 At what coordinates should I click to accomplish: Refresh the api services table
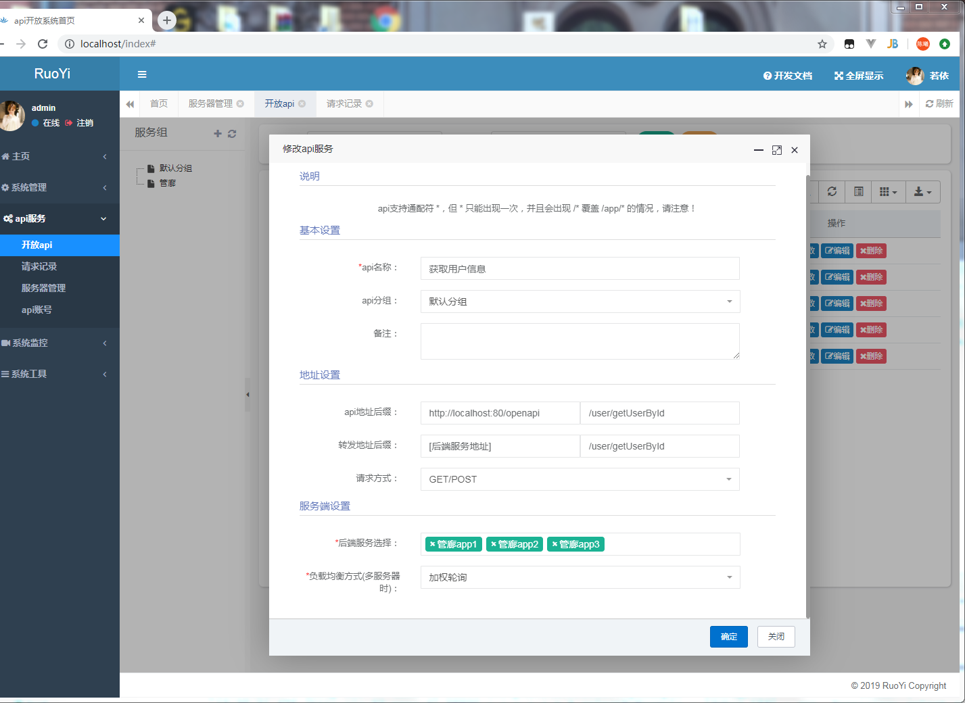[831, 191]
